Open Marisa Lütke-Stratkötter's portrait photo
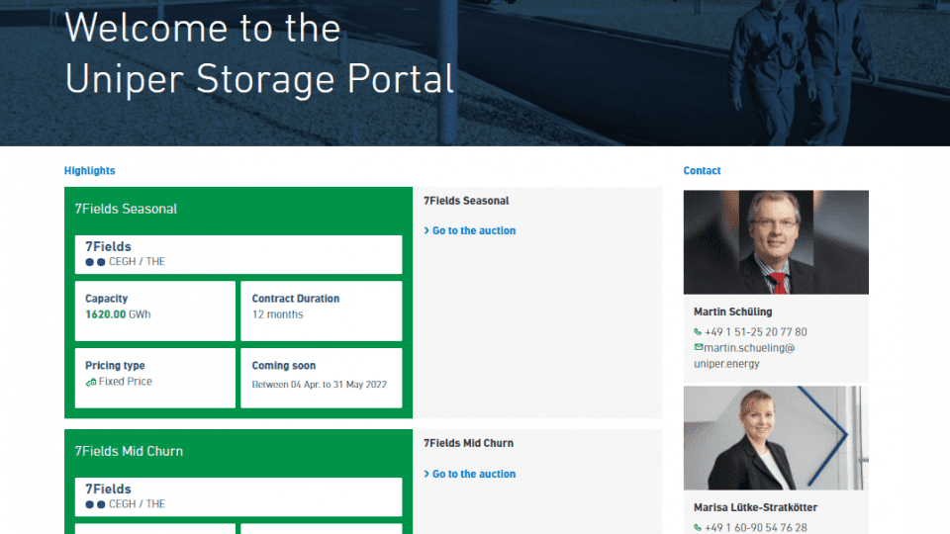Image resolution: width=950 pixels, height=534 pixels. (x=776, y=438)
